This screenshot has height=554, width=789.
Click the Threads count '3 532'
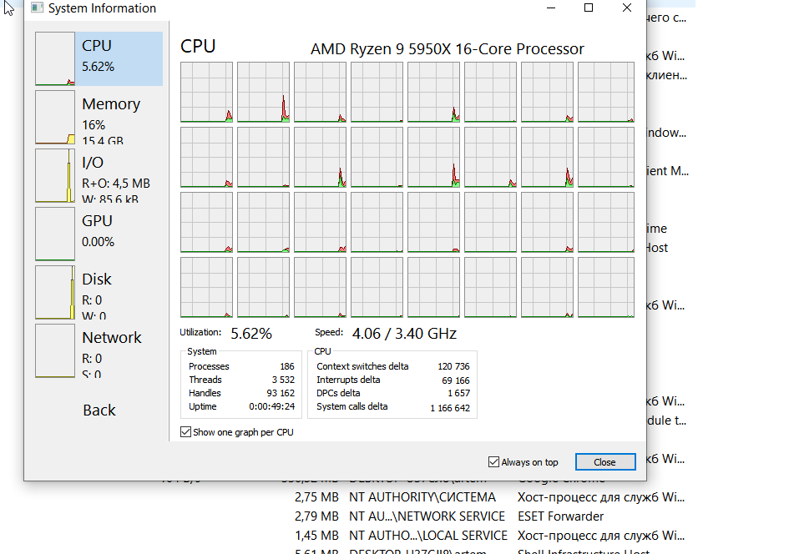pos(283,380)
